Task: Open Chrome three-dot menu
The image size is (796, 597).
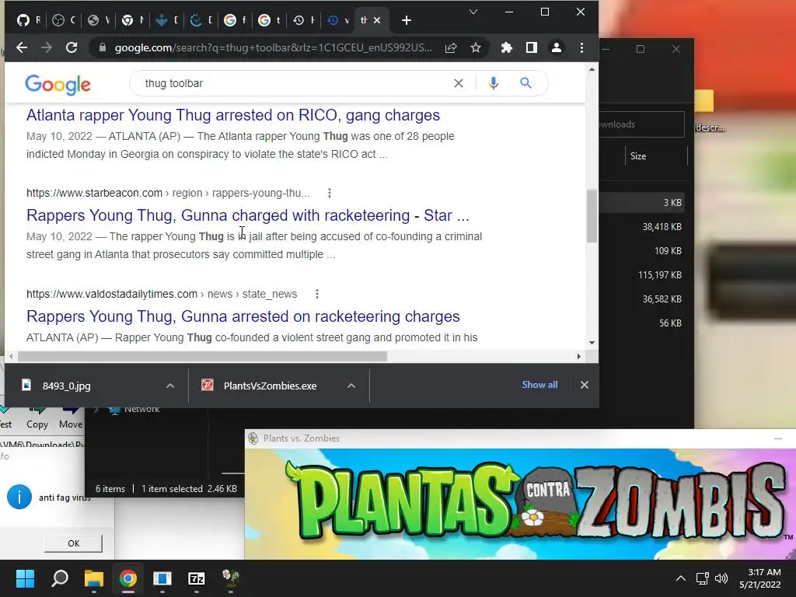Action: pyautogui.click(x=581, y=47)
